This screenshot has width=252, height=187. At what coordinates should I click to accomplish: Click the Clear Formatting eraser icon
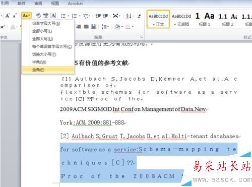point(38,16)
